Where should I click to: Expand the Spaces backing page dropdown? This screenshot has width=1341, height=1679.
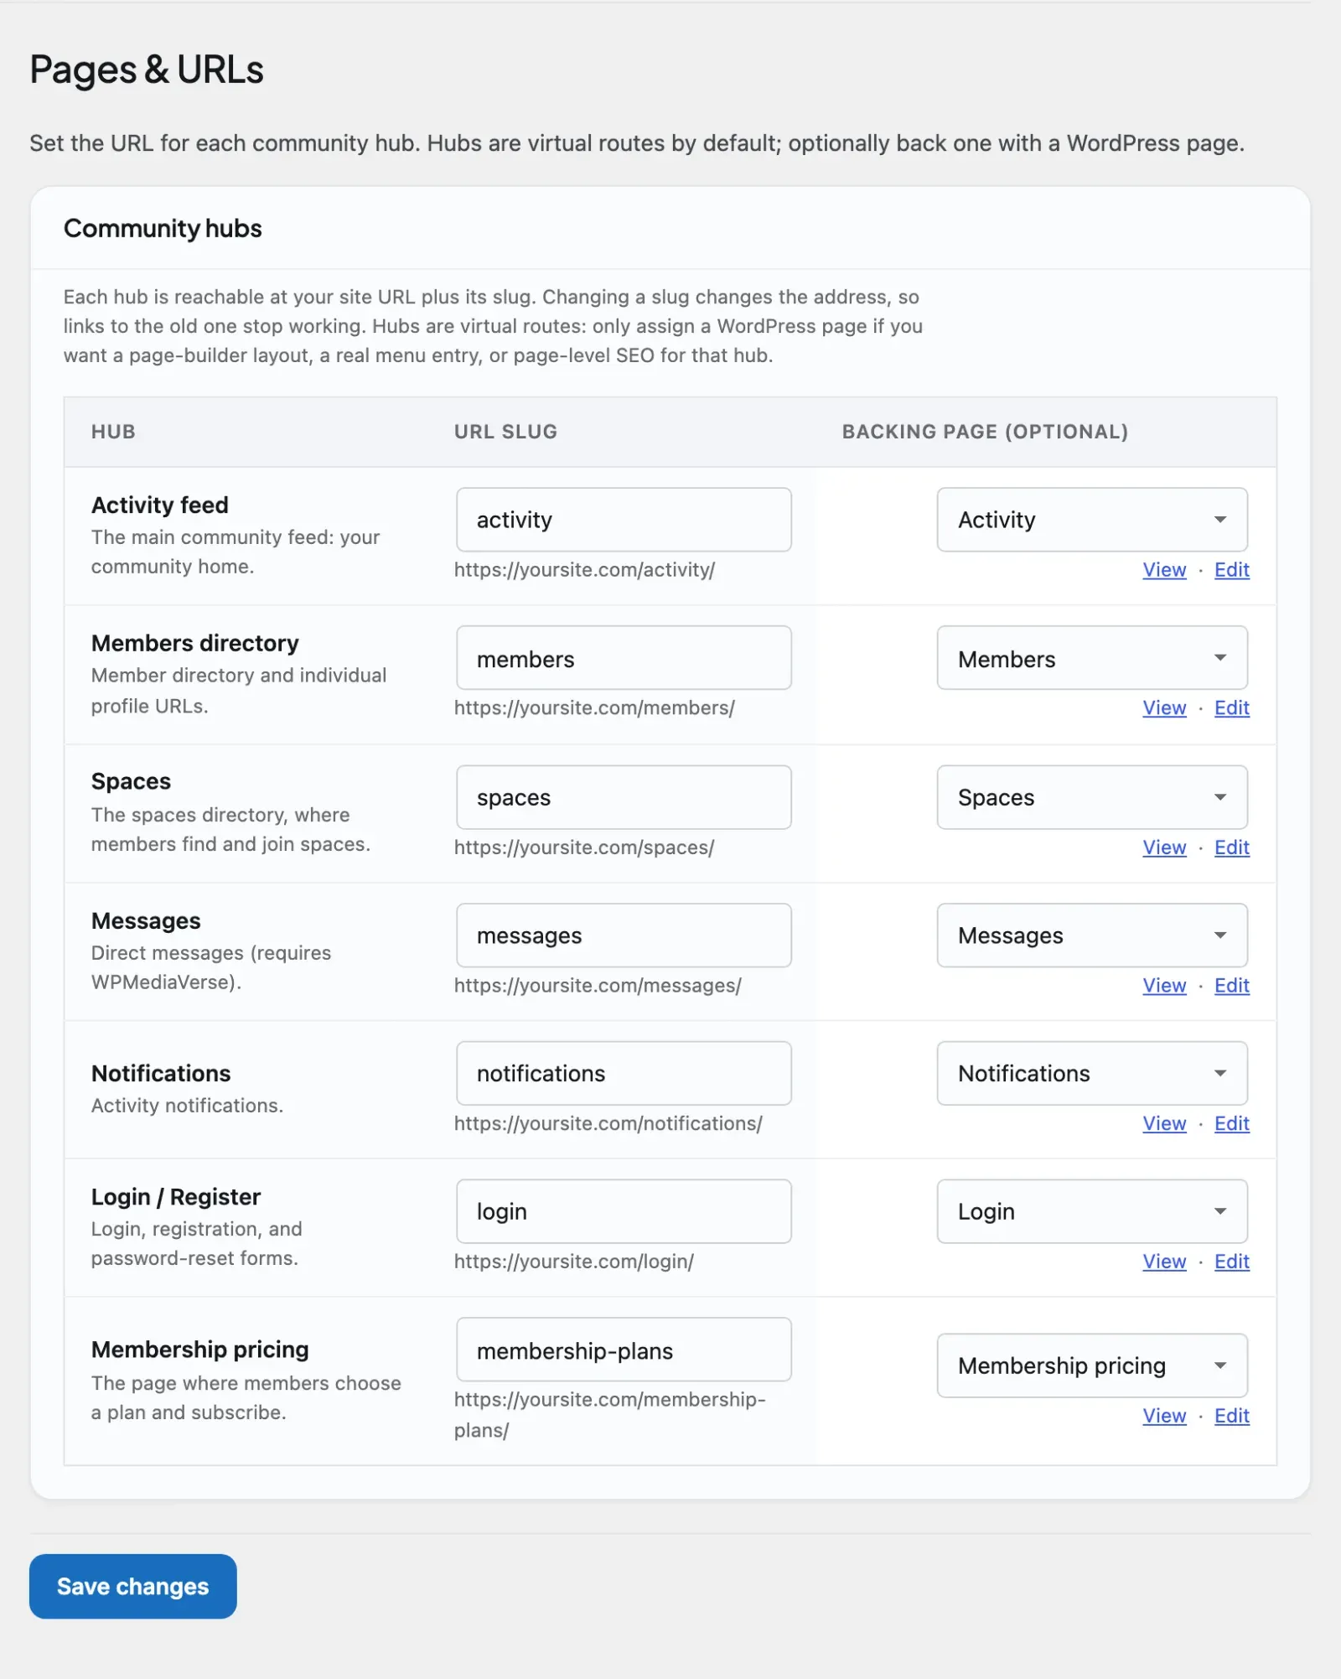(1092, 797)
